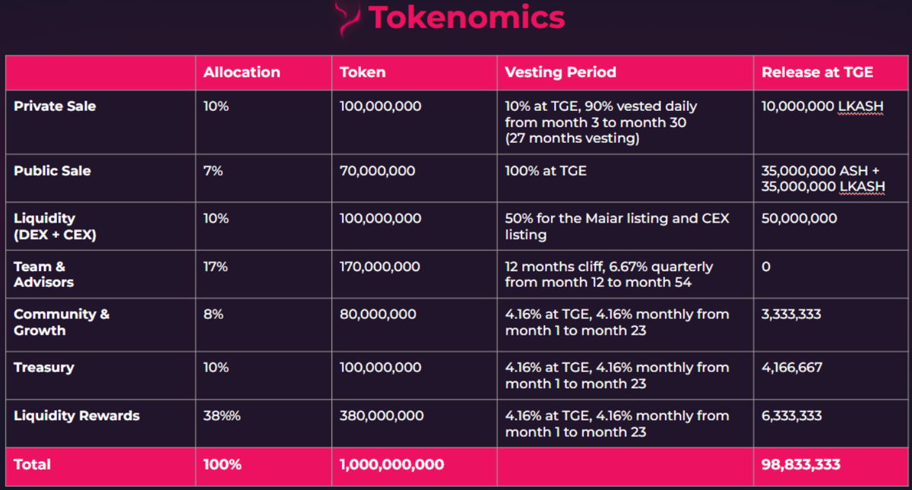Screen dimensions: 912x490
Task: Click the Tokenomics title text
Action: coord(467,17)
